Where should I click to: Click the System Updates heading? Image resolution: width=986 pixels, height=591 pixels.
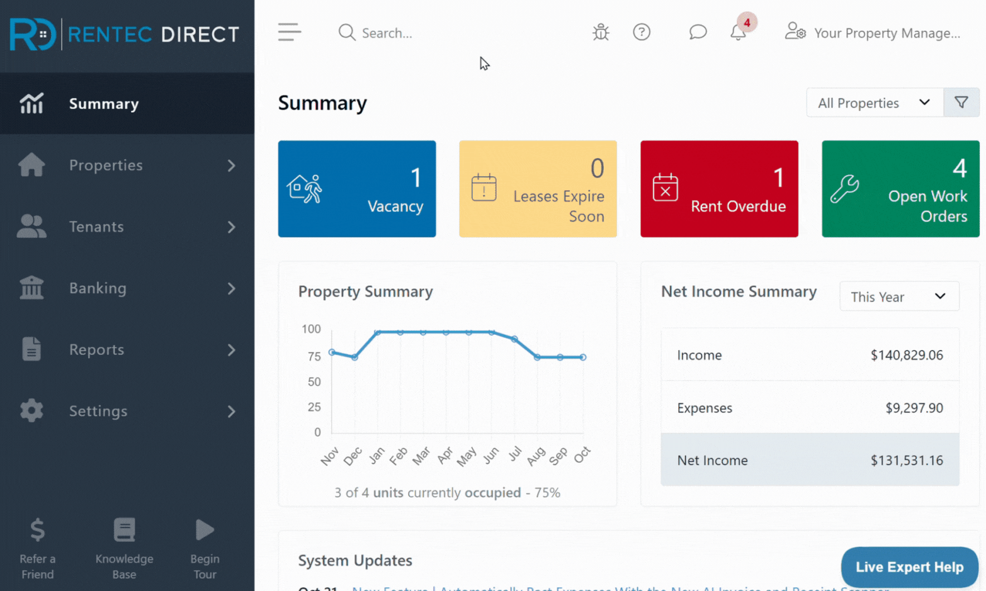pos(355,560)
